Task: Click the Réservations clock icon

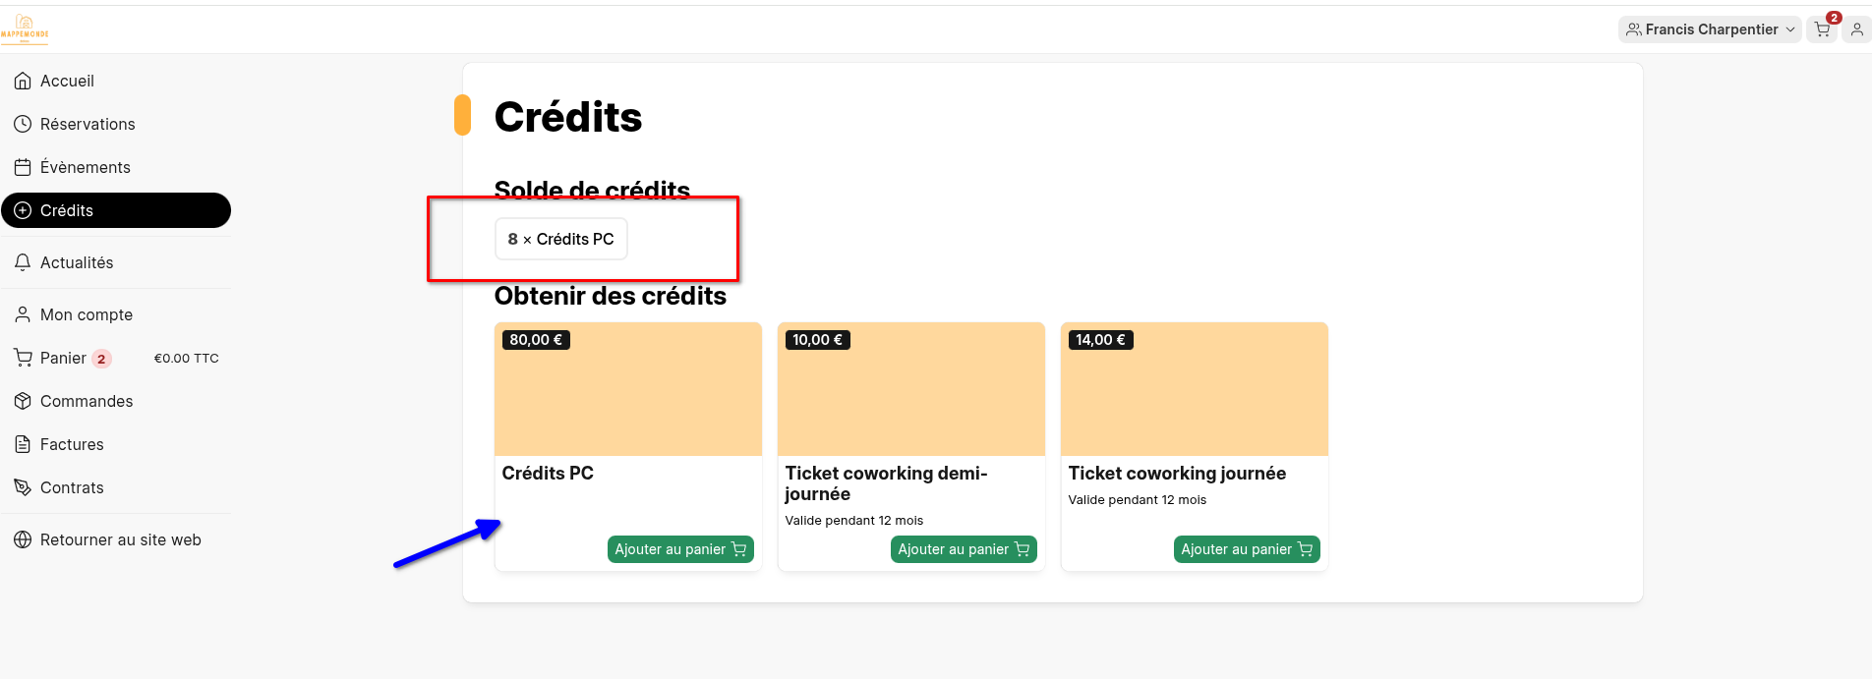Action: [x=23, y=124]
